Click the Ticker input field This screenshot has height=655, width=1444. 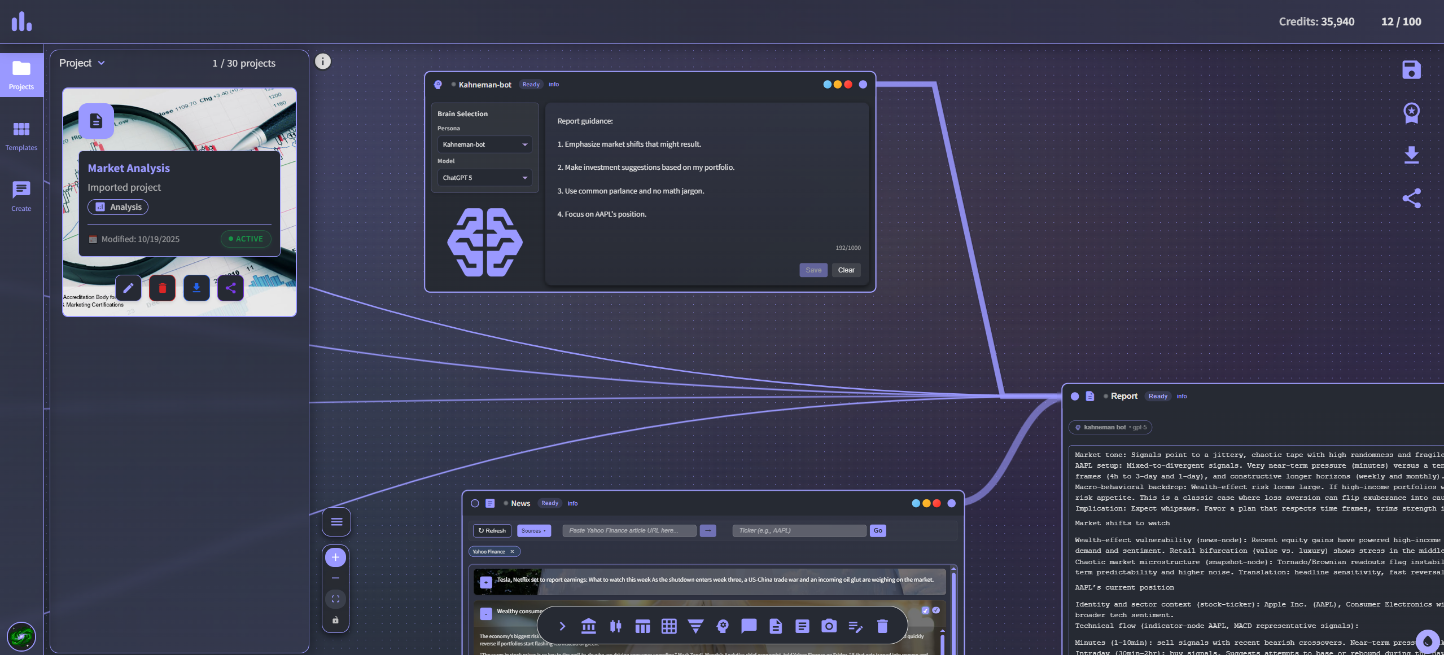[x=799, y=531]
